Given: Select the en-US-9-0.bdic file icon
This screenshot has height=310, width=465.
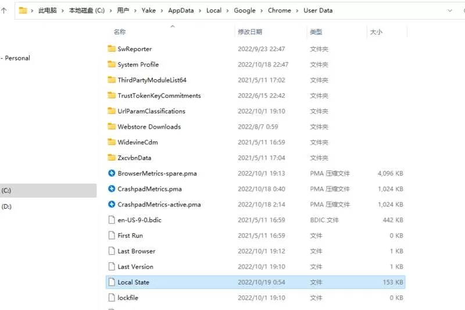Looking at the screenshot, I should (112, 220).
